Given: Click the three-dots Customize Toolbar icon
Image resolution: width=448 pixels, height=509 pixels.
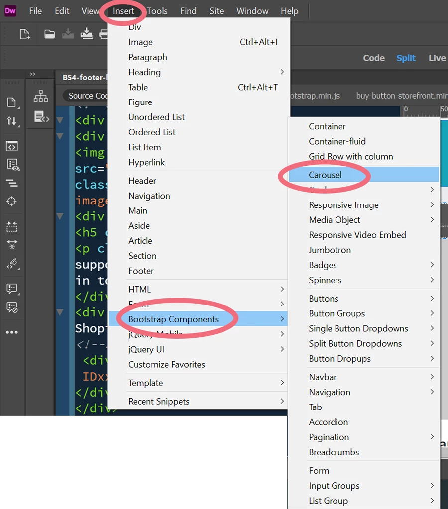Looking at the screenshot, I should point(11,332).
